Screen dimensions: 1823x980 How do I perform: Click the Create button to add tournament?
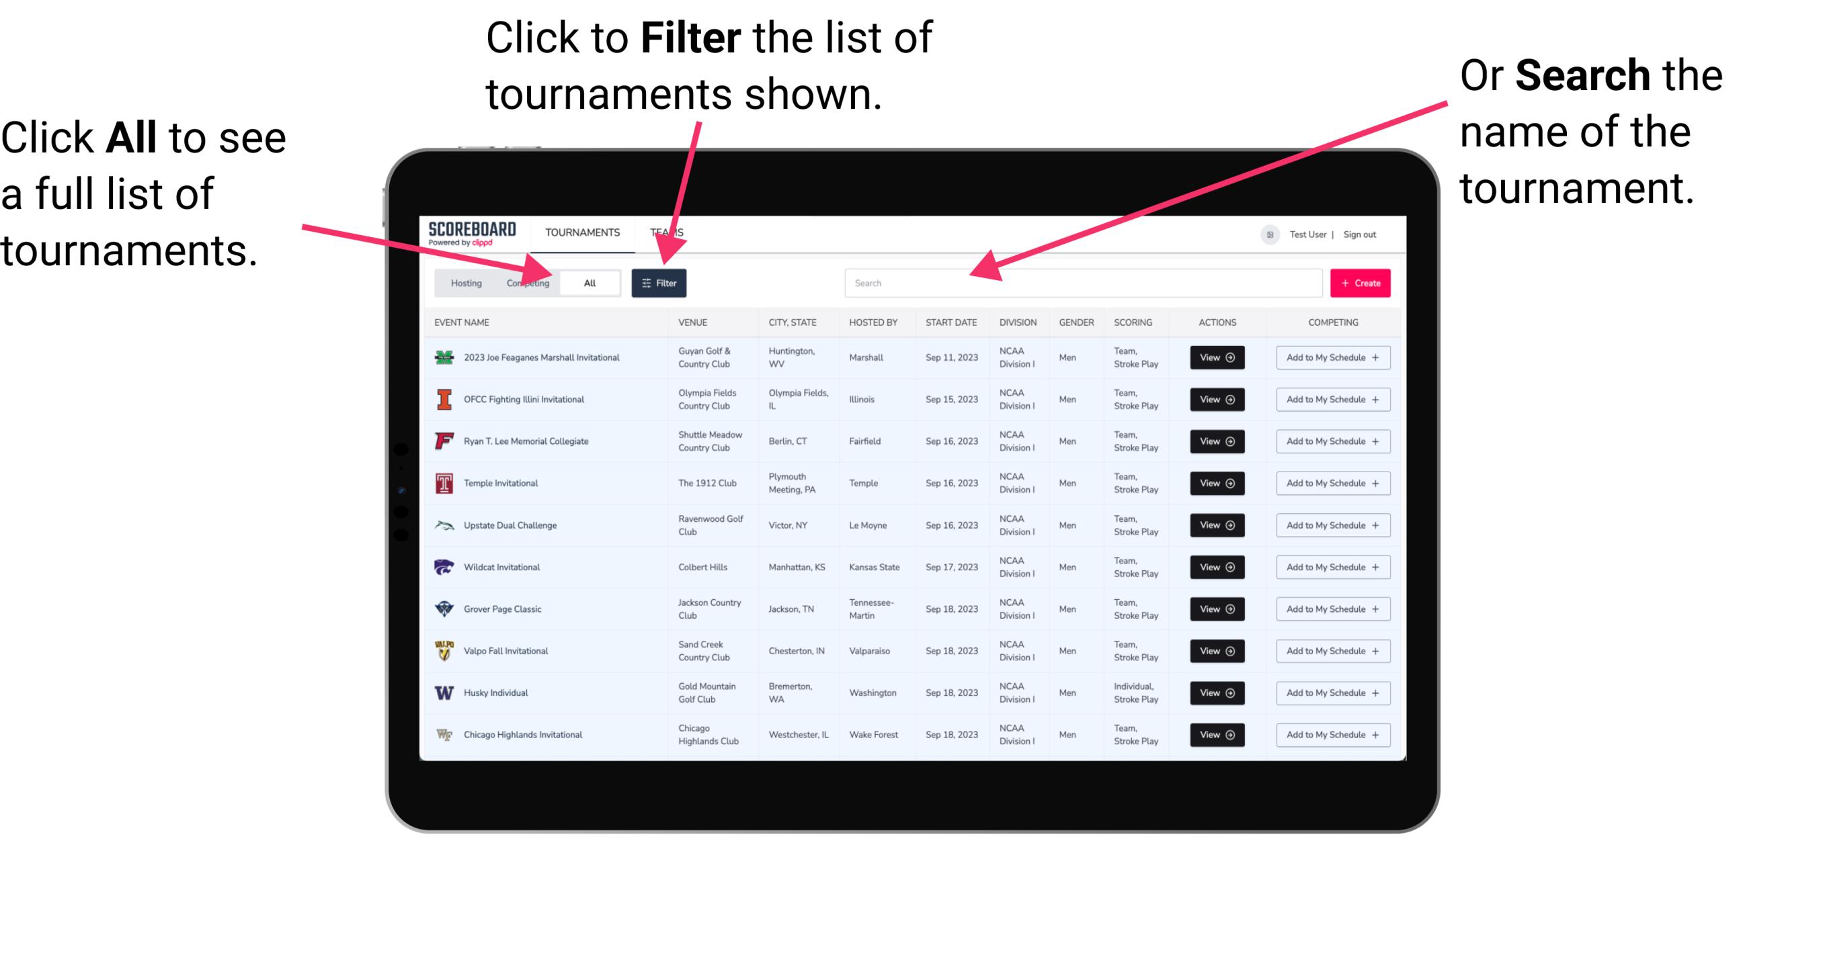1361,282
